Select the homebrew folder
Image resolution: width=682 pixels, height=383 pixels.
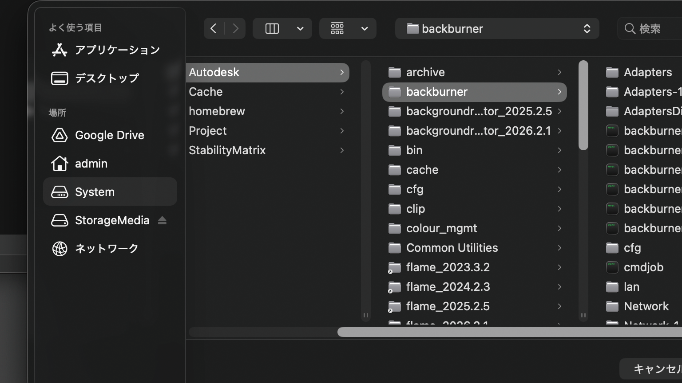pyautogui.click(x=217, y=111)
